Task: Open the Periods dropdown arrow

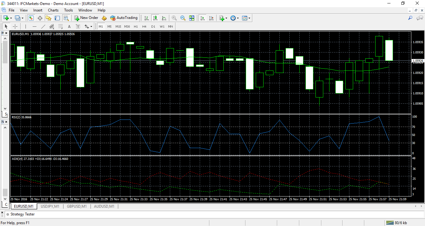Action: (x=238, y=18)
